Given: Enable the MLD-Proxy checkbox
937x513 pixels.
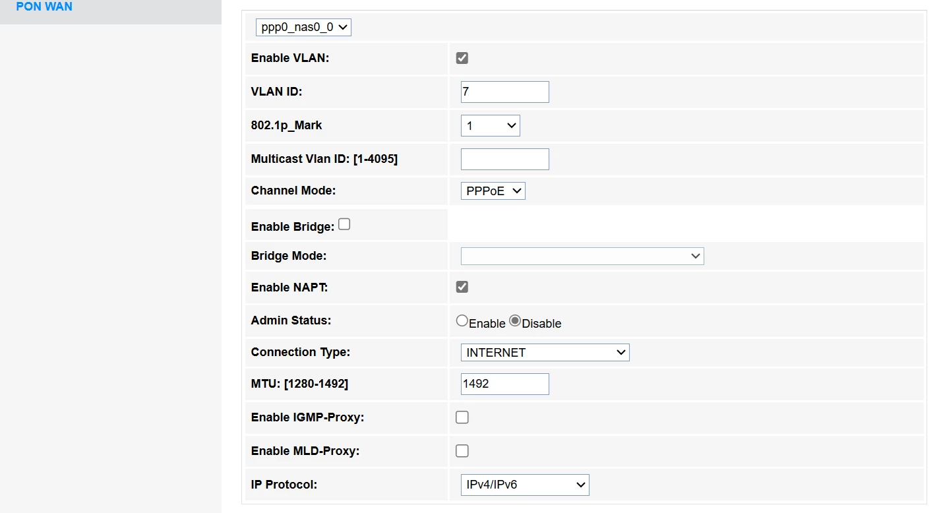Looking at the screenshot, I should coord(462,451).
